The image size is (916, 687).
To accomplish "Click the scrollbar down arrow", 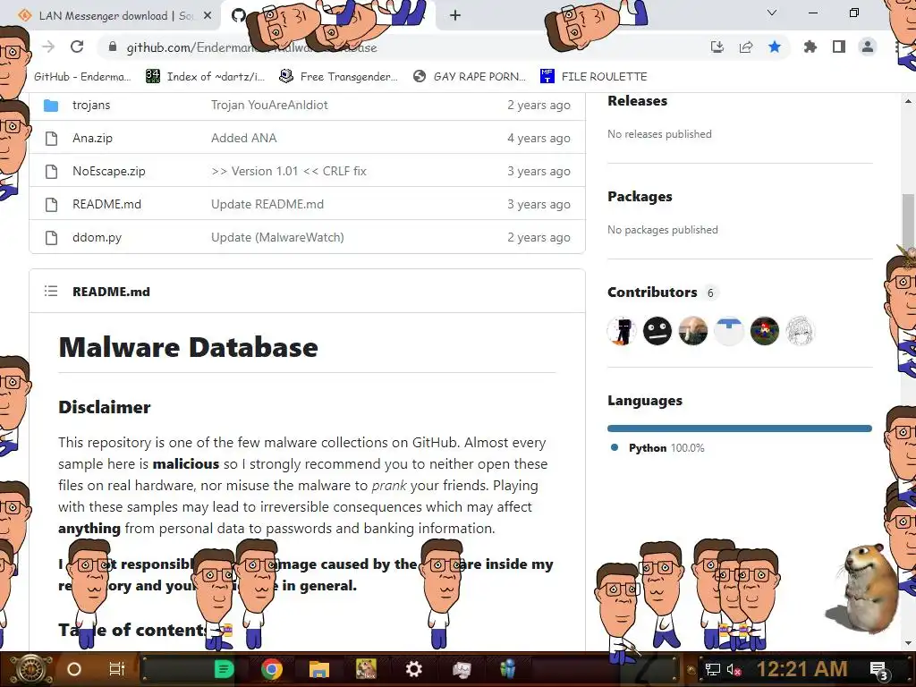I will 907,643.
